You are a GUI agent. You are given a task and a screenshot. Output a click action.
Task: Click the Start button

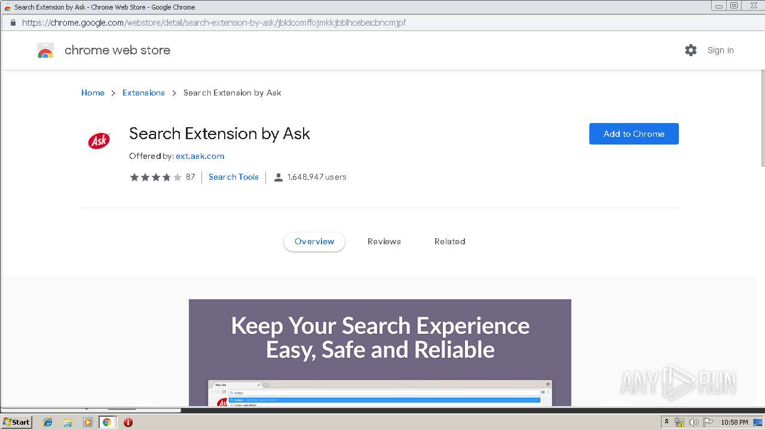tap(16, 422)
